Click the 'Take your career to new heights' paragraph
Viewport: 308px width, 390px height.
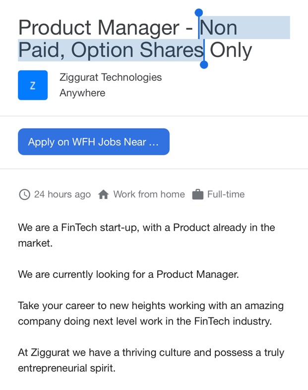[x=151, y=314]
